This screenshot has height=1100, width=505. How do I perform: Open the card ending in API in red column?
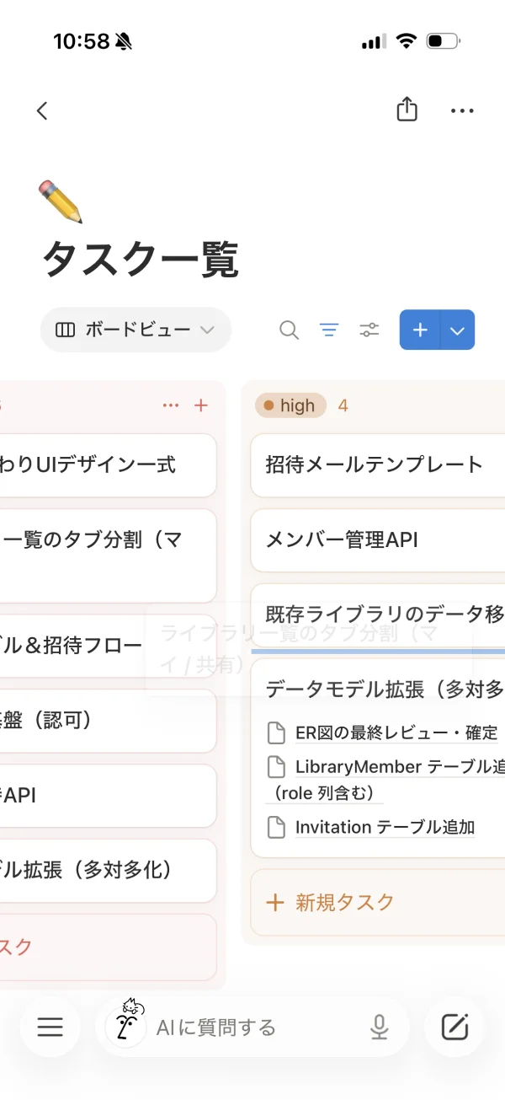(x=109, y=796)
